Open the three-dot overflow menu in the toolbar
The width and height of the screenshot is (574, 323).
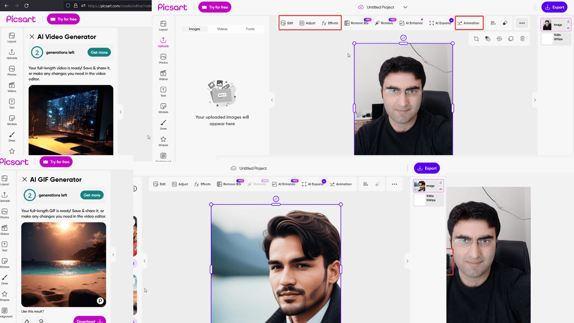coord(522,23)
